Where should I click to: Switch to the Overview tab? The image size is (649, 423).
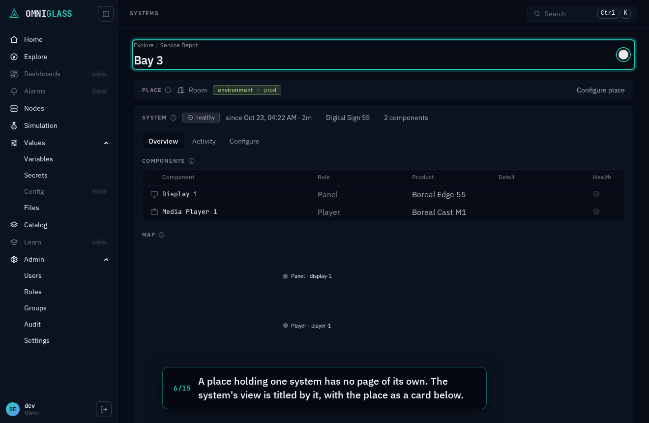coord(163,141)
